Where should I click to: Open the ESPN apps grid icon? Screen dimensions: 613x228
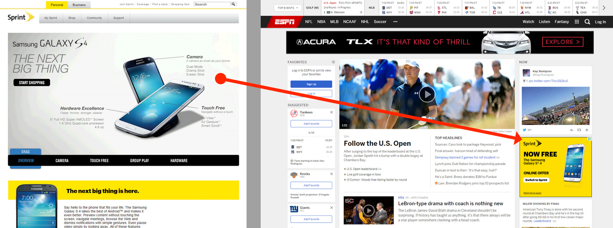[577, 22]
